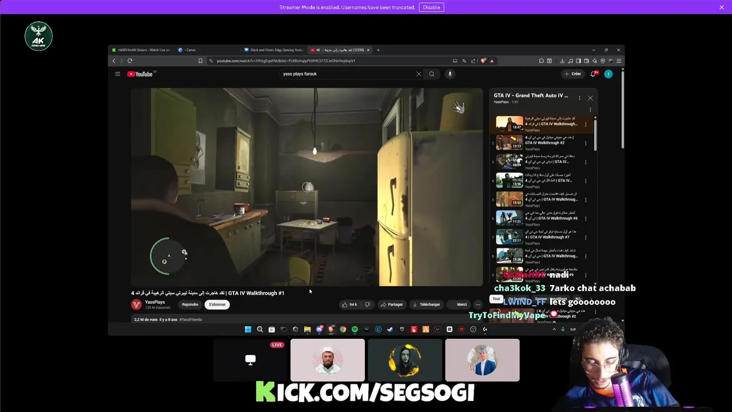The height and width of the screenshot is (412, 732).
Task: Bookmark this page icon in address bar
Action: coord(200,61)
